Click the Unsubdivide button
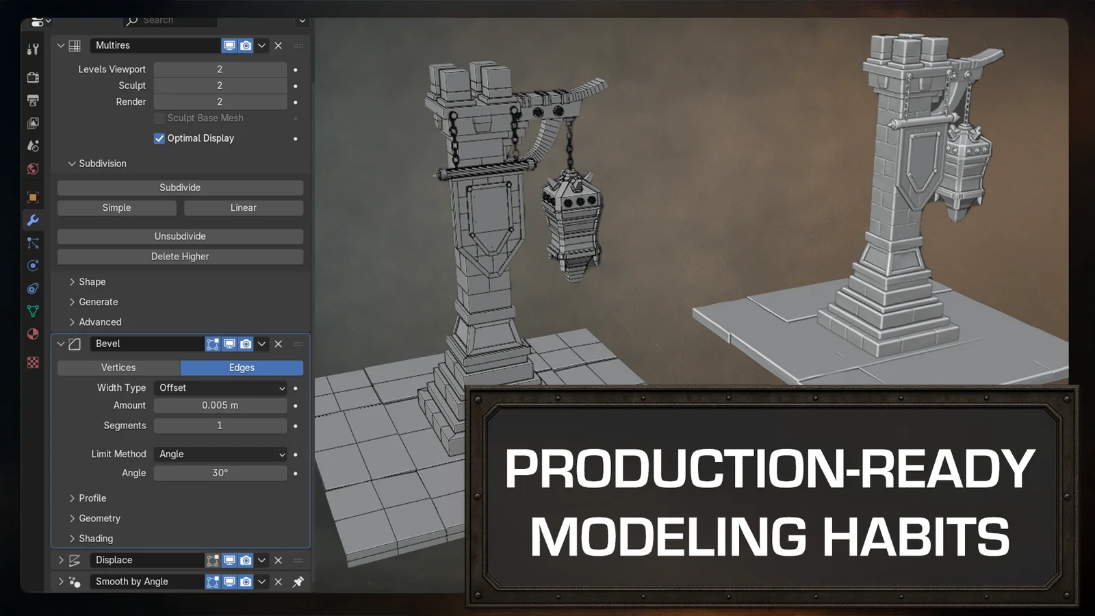The image size is (1095, 616). pyautogui.click(x=179, y=236)
